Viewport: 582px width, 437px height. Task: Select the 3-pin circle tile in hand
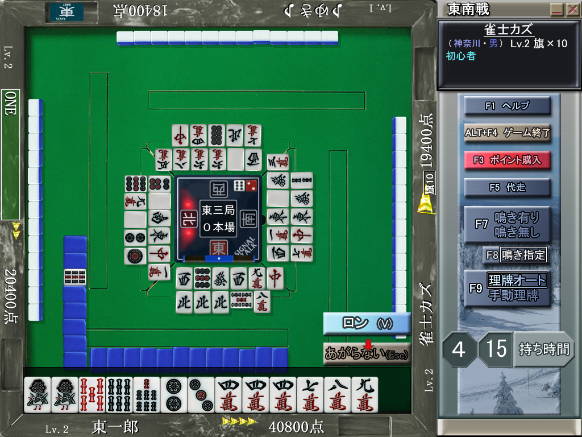coord(201,394)
